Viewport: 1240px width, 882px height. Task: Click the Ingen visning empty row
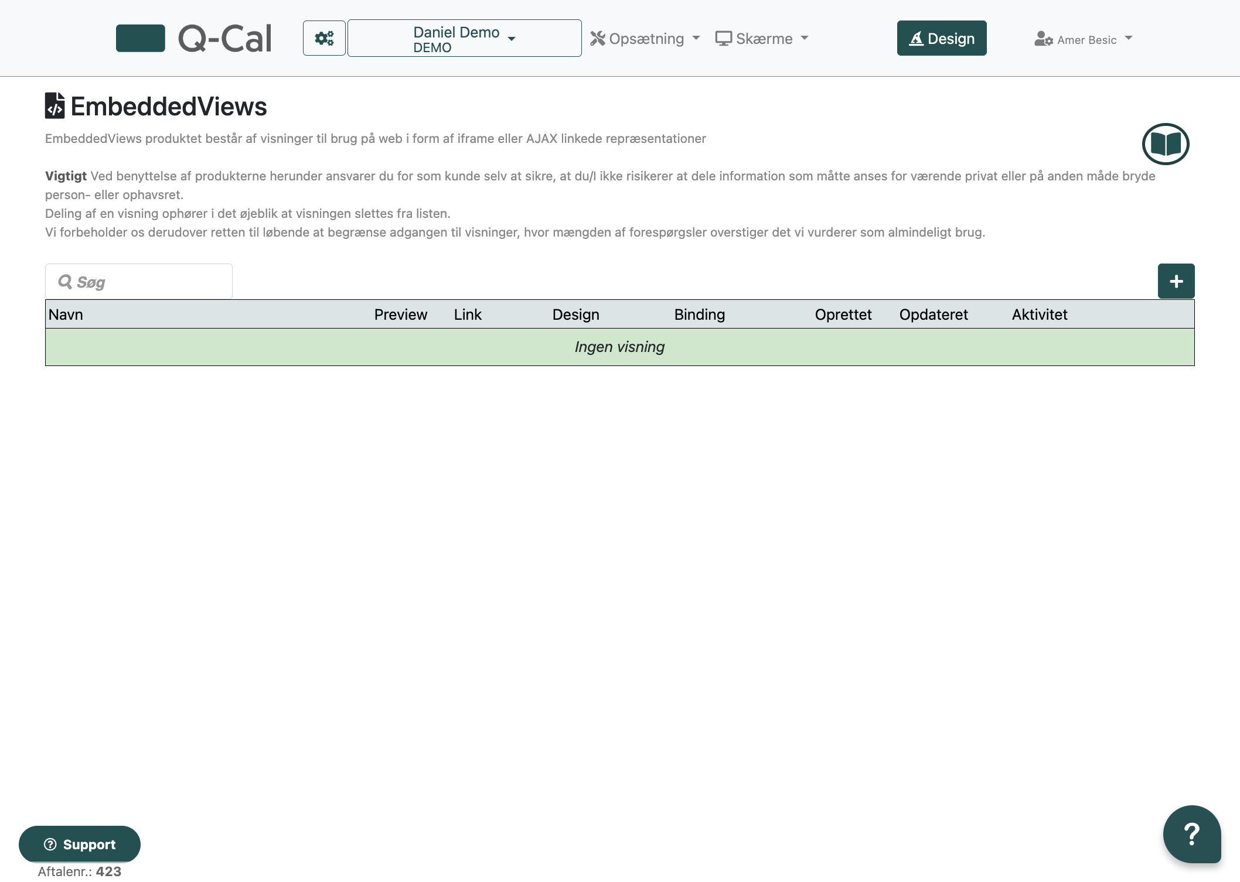point(620,347)
